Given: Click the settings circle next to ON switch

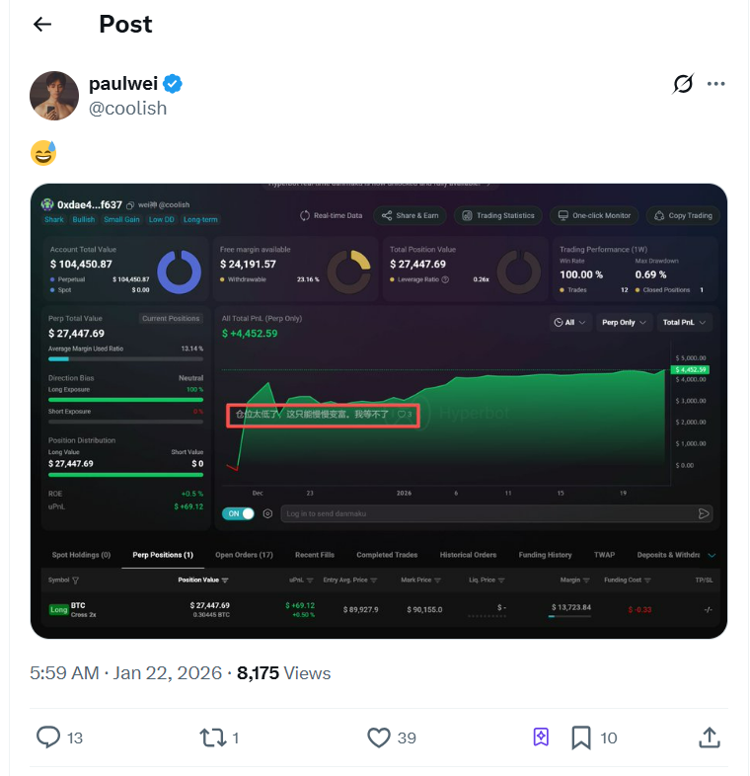Looking at the screenshot, I should click(267, 513).
